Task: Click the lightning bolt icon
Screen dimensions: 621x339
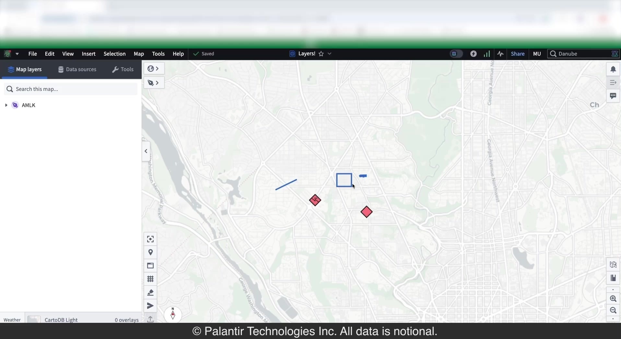Action: pyautogui.click(x=474, y=54)
